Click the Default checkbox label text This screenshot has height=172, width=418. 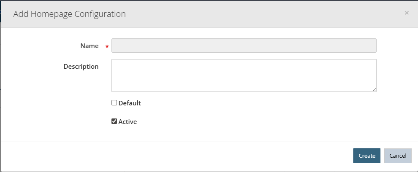(130, 103)
